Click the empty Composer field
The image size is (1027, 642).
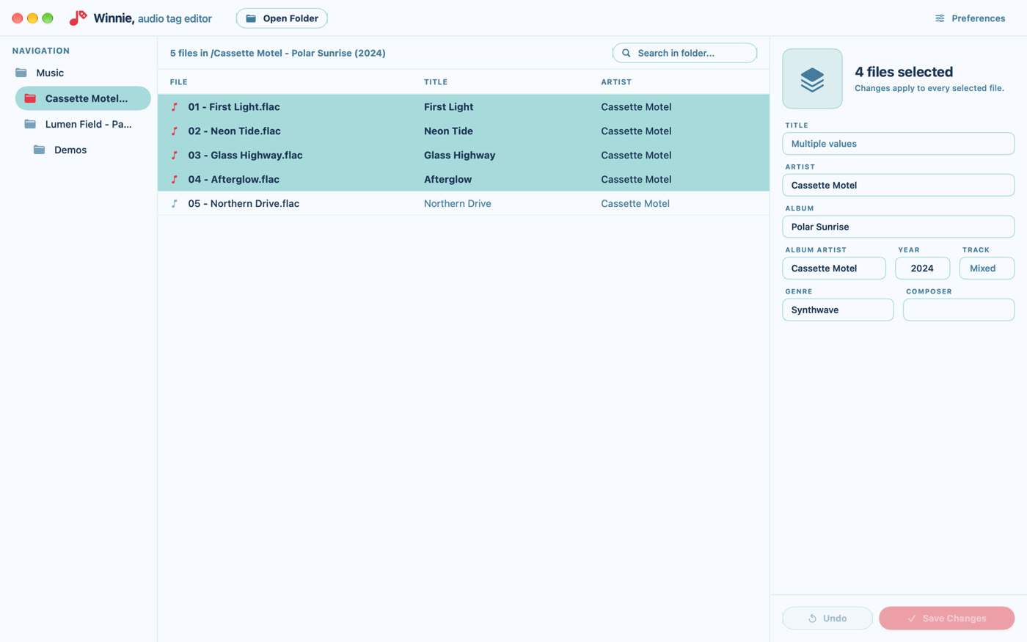click(x=959, y=310)
